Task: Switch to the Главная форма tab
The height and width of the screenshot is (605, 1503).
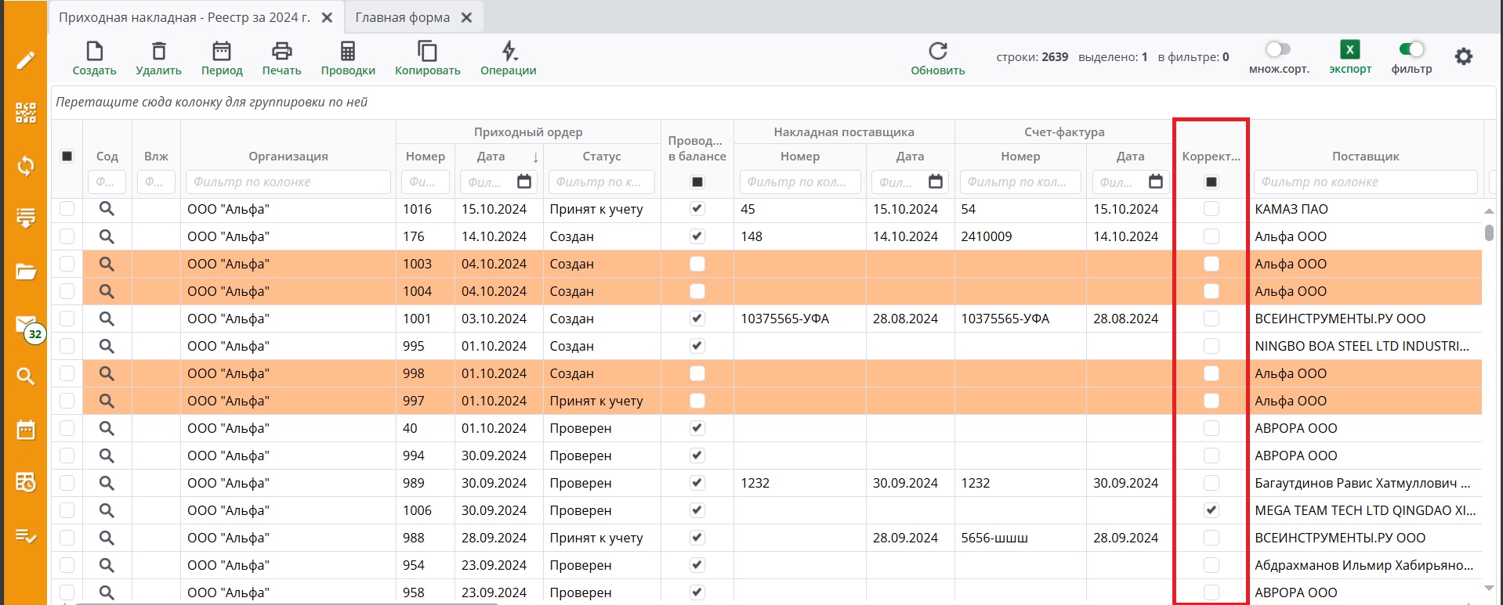Action: tap(403, 17)
